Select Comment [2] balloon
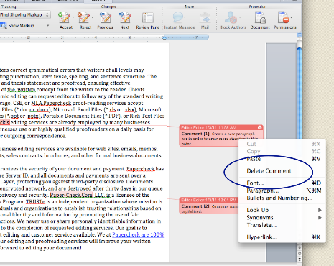The image size is (334, 266). (x=209, y=206)
